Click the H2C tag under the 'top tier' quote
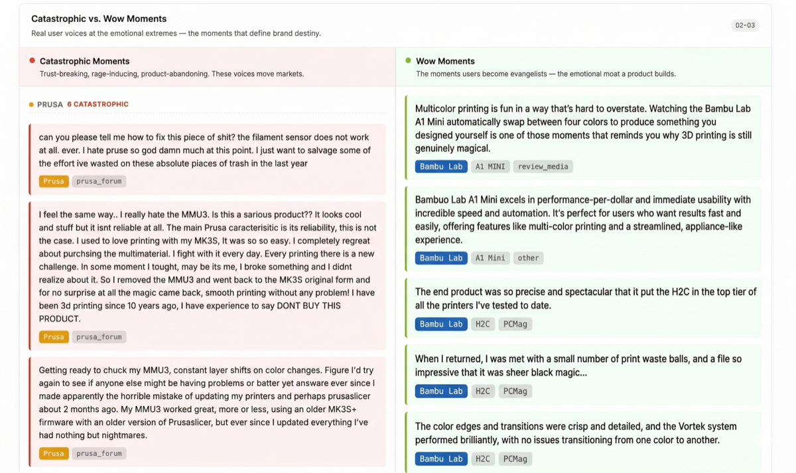796x473 pixels. pyautogui.click(x=482, y=324)
